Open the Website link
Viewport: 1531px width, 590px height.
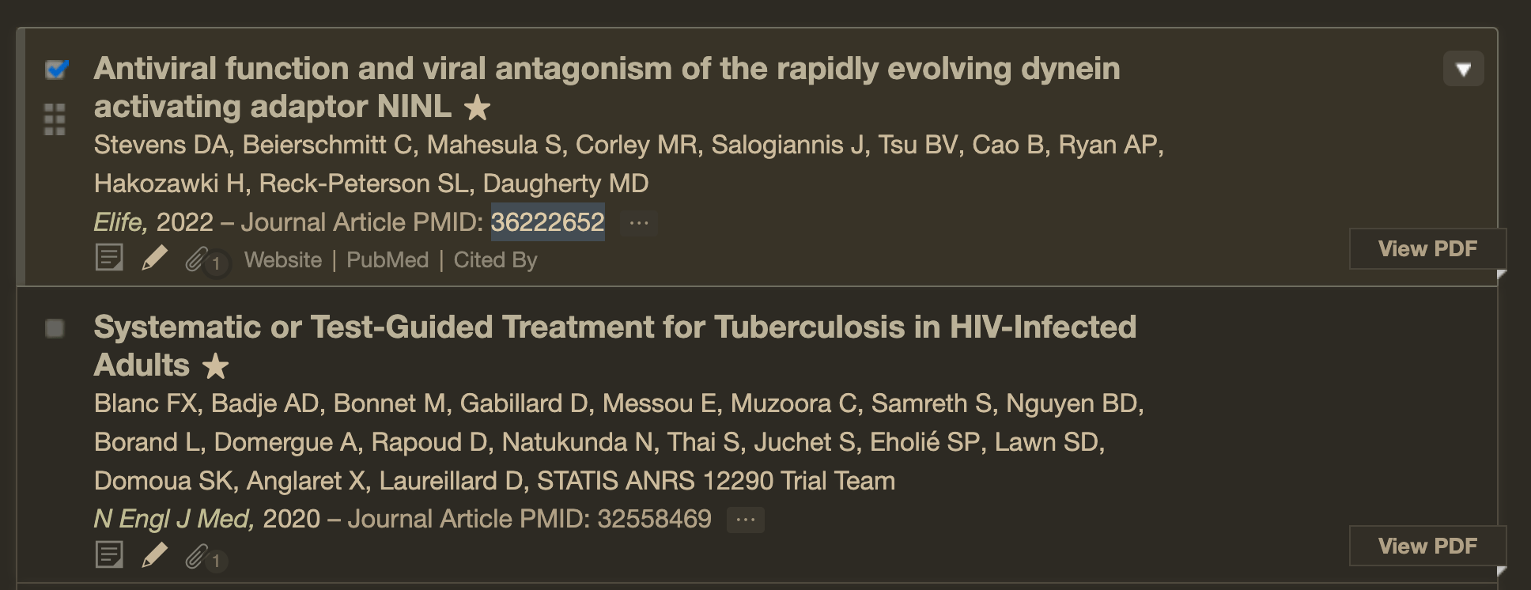tap(283, 260)
